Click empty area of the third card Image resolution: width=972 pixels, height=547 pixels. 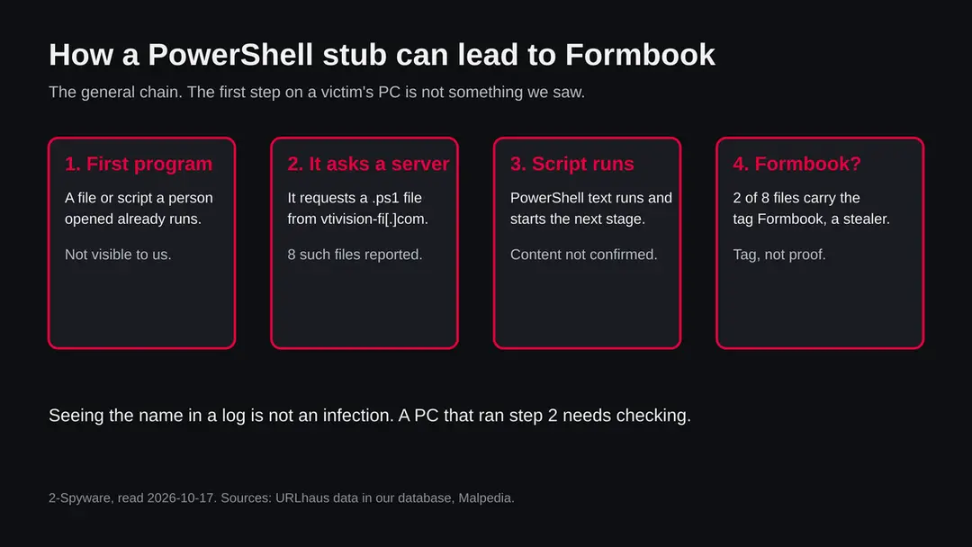pyautogui.click(x=587, y=307)
